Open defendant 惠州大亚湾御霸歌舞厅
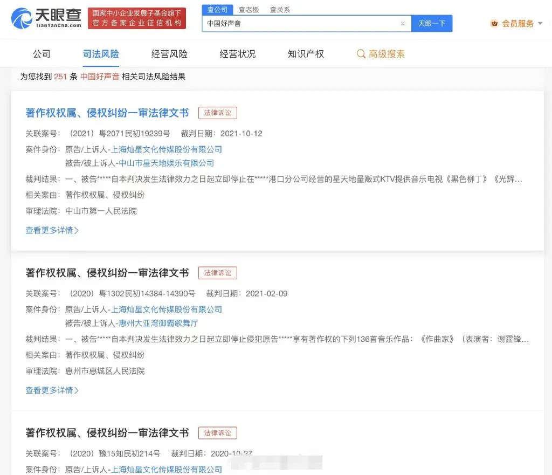Viewport: 552px width, 475px height. [x=158, y=323]
